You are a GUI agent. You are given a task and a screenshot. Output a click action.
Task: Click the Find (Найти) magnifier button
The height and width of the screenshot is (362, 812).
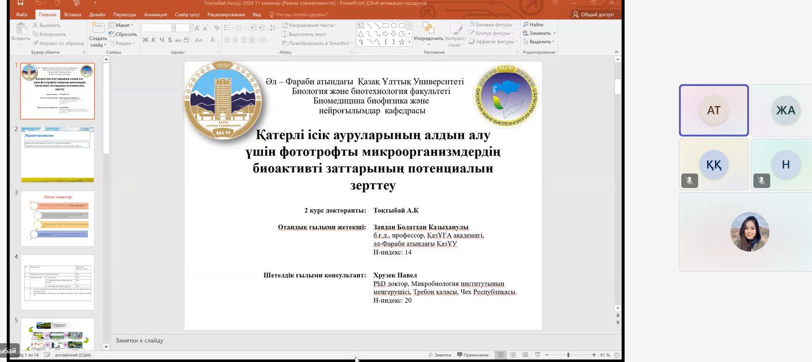533,25
